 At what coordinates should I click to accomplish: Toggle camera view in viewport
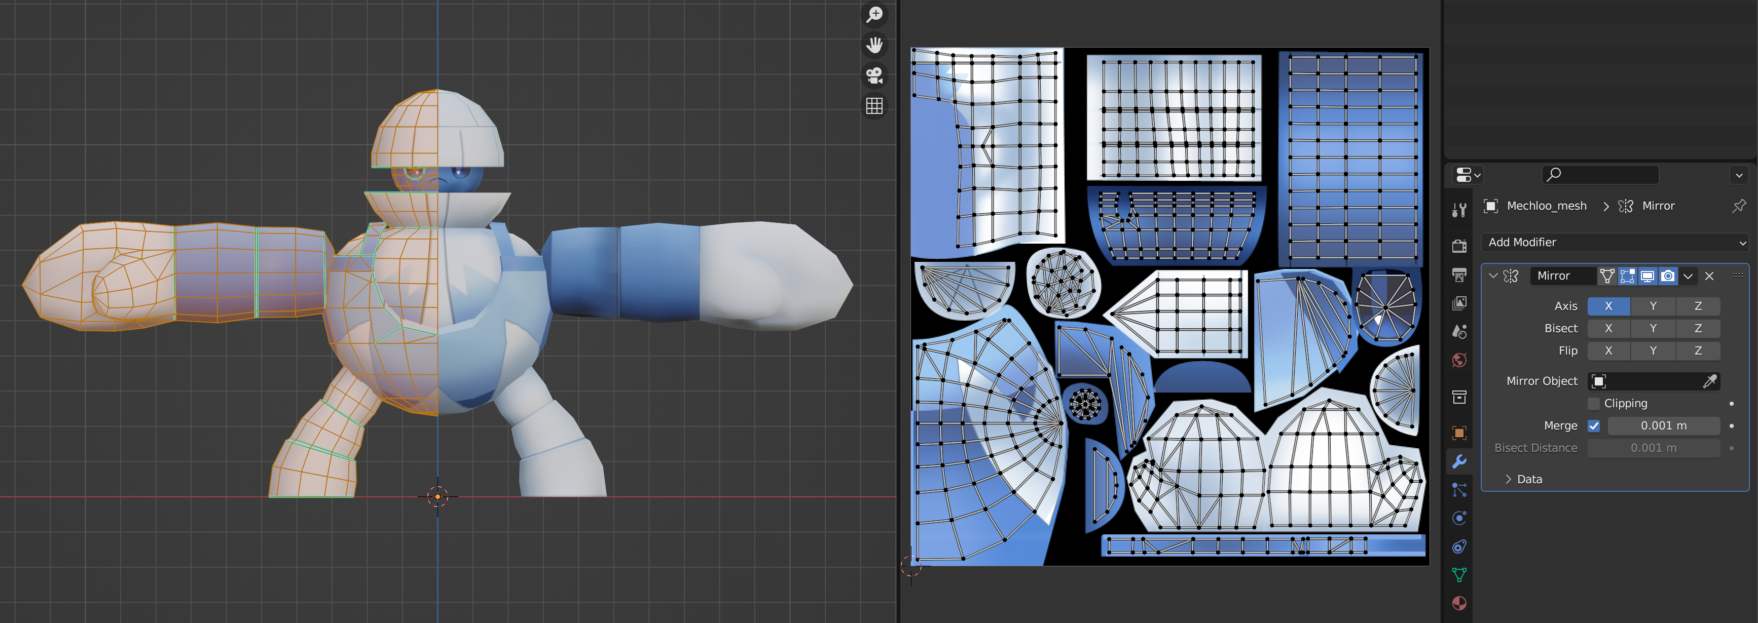point(874,75)
